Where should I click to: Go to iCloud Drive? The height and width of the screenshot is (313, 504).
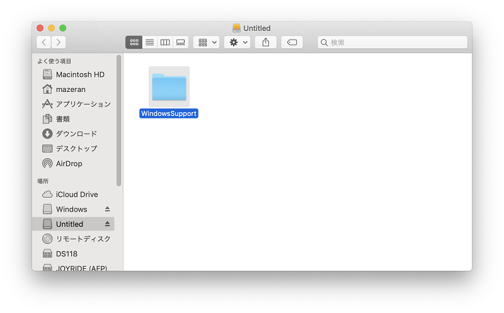tap(74, 195)
